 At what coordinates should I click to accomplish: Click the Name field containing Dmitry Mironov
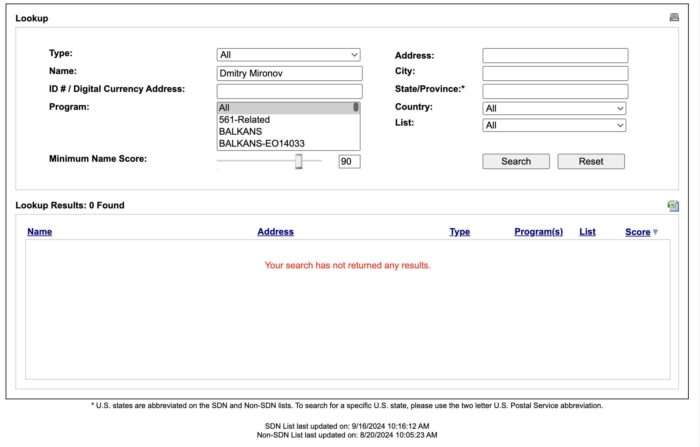coord(289,73)
